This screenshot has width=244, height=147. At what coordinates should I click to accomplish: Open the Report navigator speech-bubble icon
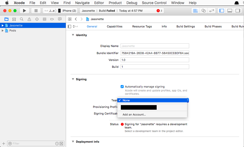click(60, 19)
